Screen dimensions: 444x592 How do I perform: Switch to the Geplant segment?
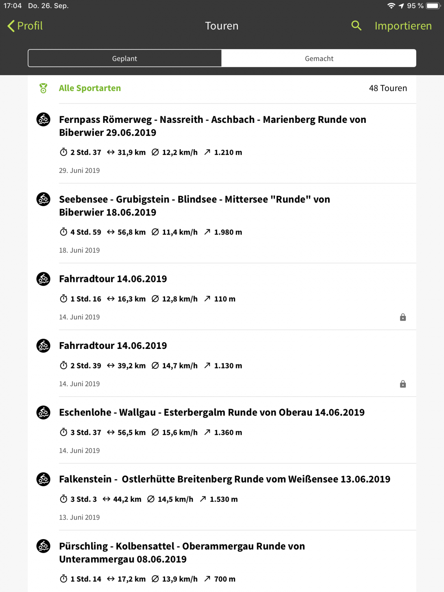pyautogui.click(x=125, y=58)
